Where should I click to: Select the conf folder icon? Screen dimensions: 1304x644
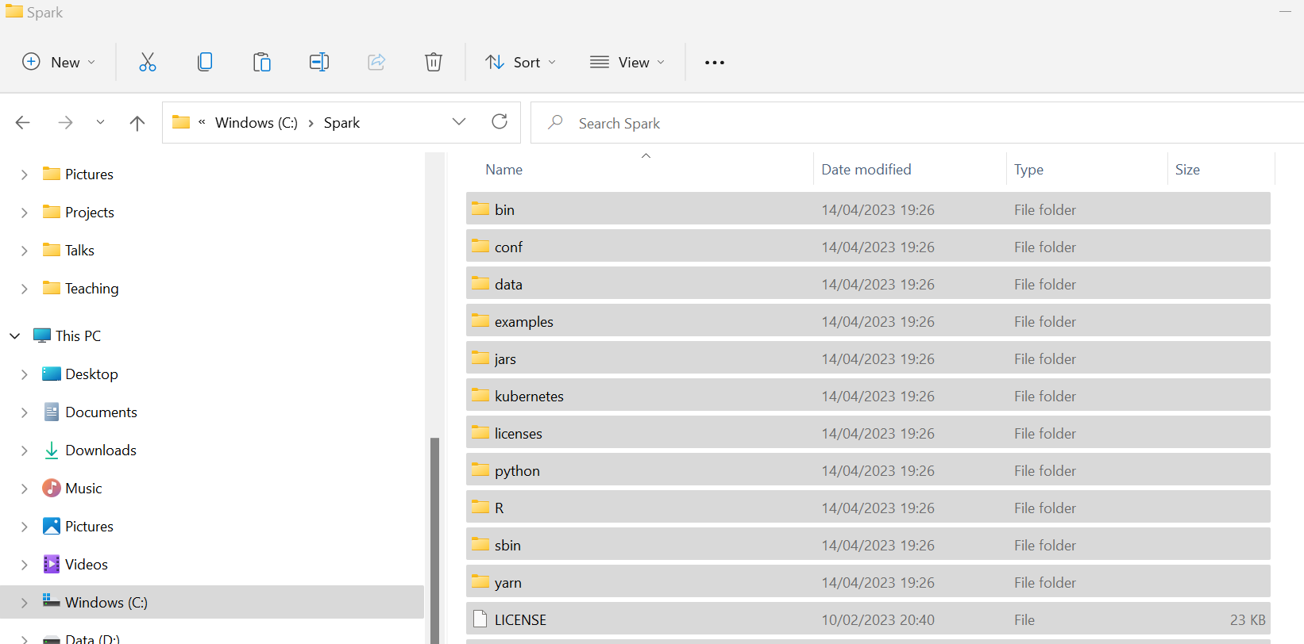pos(480,246)
